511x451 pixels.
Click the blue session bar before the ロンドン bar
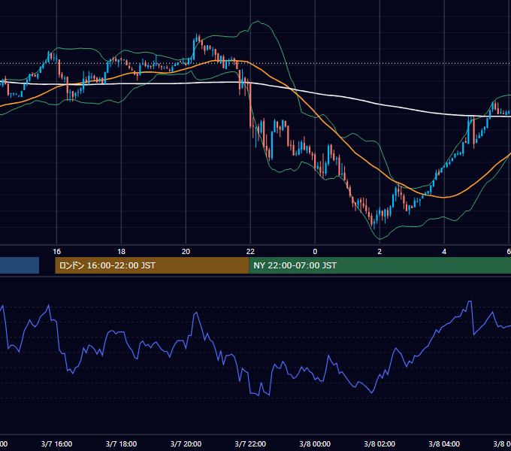20,265
